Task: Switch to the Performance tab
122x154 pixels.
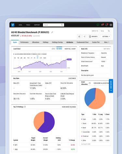Action: [x=24, y=42]
